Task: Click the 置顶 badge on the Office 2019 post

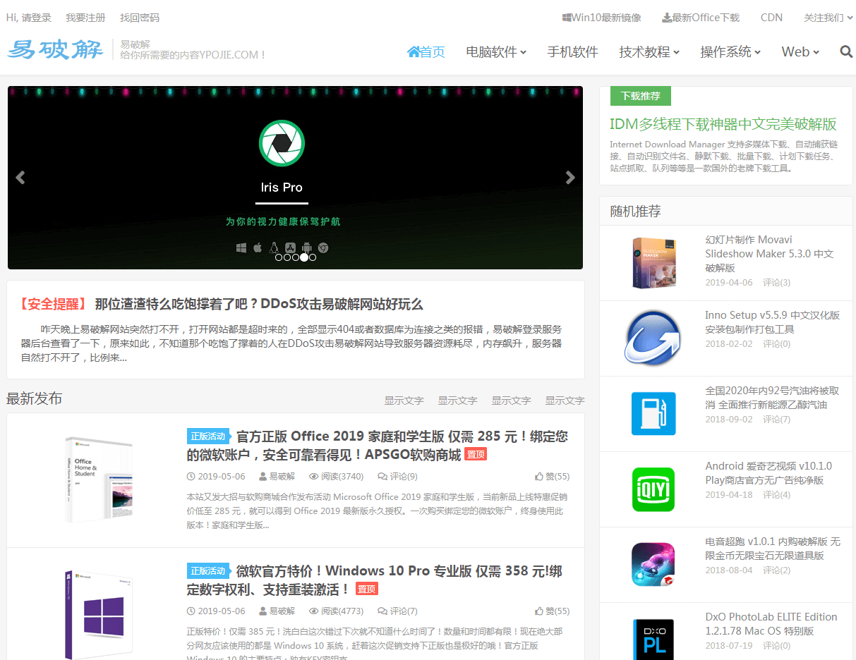Action: tap(476, 454)
